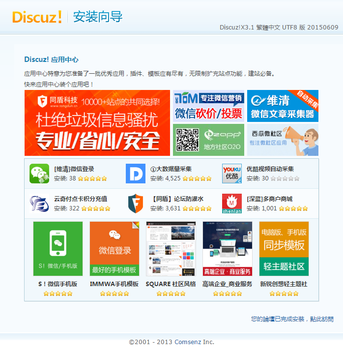Open the 云奇付点卡积分充值 title link
The height and width of the screenshot is (351, 343).
click(81, 199)
